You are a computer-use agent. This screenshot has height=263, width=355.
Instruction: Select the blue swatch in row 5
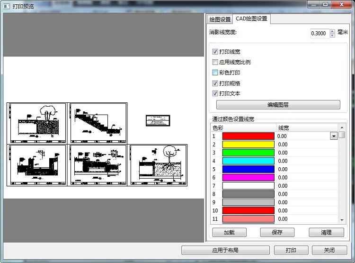pyautogui.click(x=248, y=169)
